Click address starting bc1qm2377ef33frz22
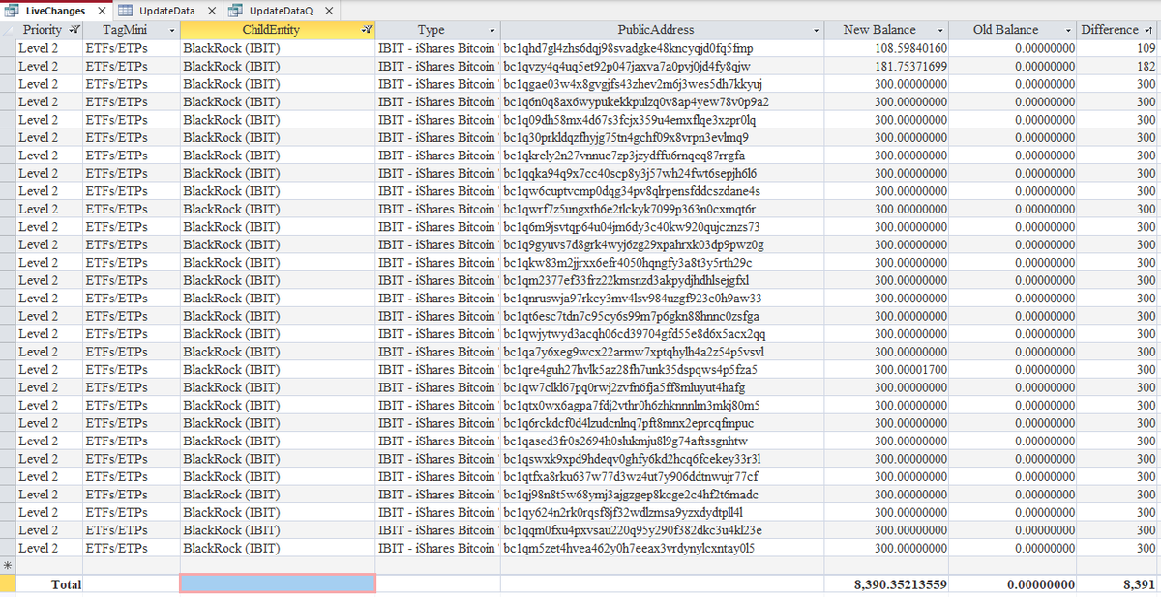The height and width of the screenshot is (597, 1161). click(x=627, y=280)
